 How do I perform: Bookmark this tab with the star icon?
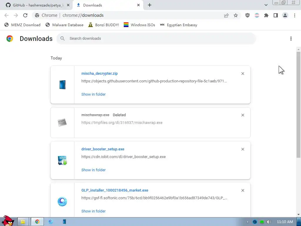pyautogui.click(x=236, y=15)
